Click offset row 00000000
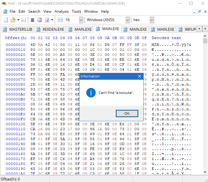This screenshot has width=208, height=182. [15, 45]
